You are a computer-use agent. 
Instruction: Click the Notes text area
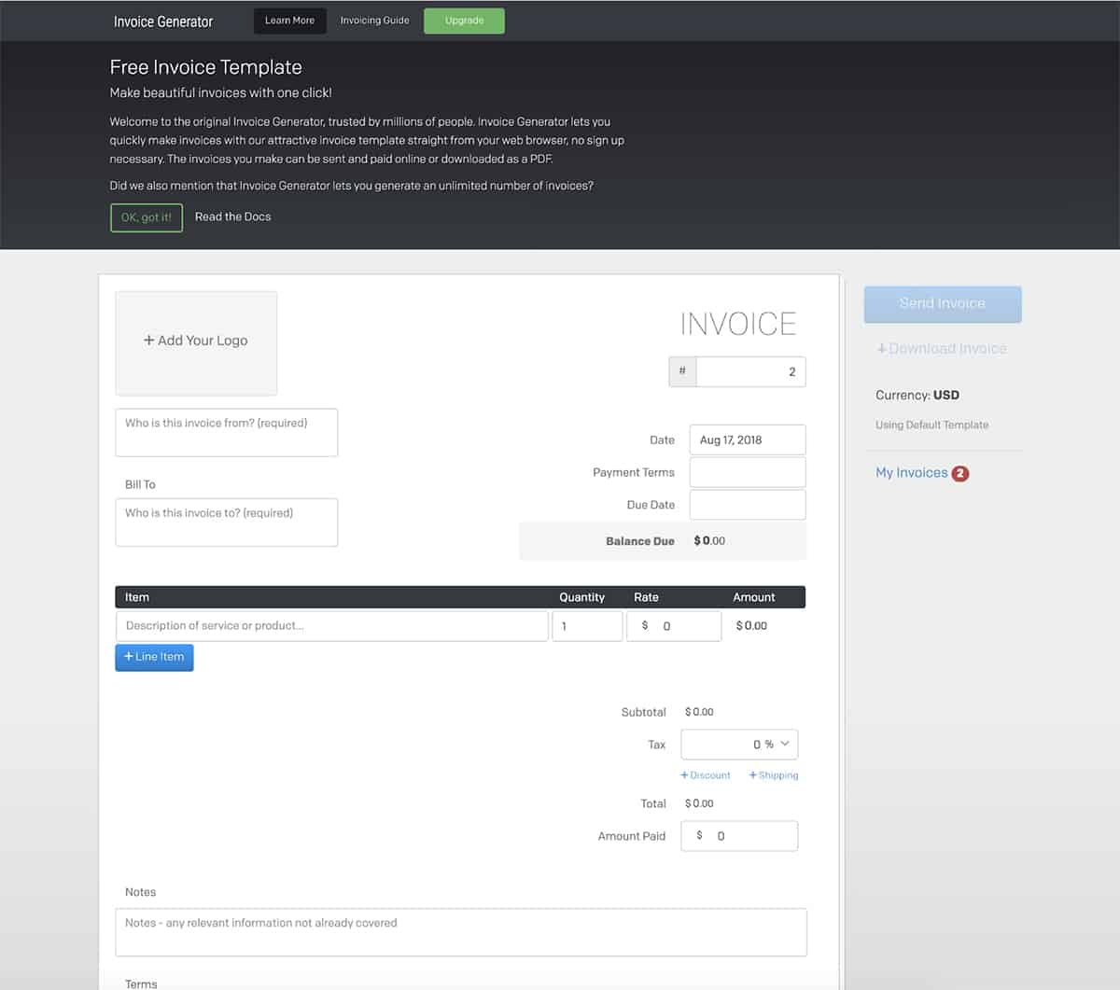pos(460,931)
